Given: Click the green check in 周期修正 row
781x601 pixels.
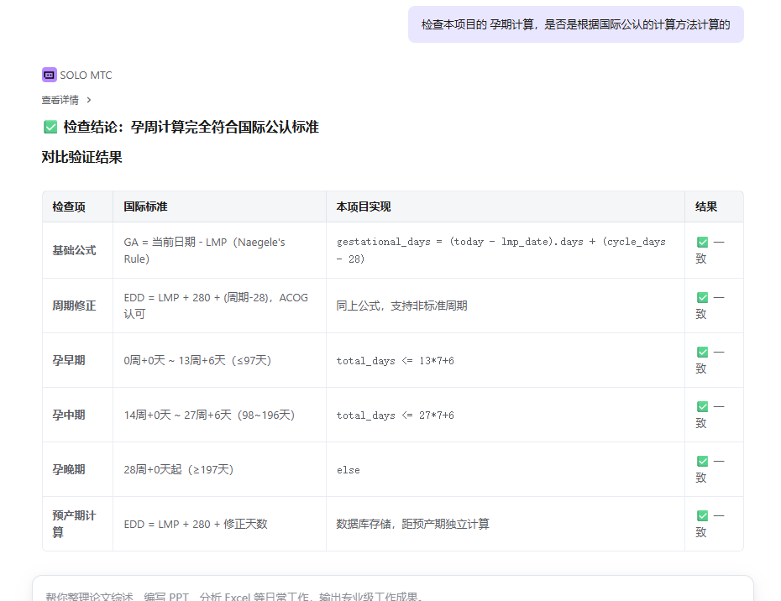Looking at the screenshot, I should tap(702, 297).
